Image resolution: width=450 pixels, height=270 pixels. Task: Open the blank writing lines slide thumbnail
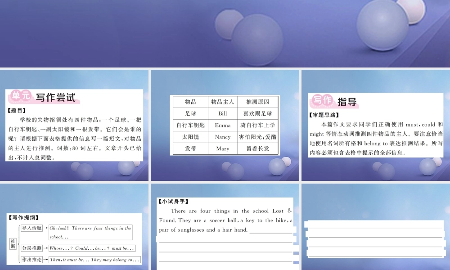point(376,227)
